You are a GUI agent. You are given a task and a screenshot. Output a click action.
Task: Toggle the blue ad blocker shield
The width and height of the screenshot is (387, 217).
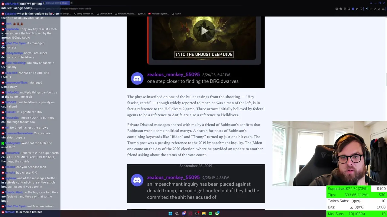[353, 9]
